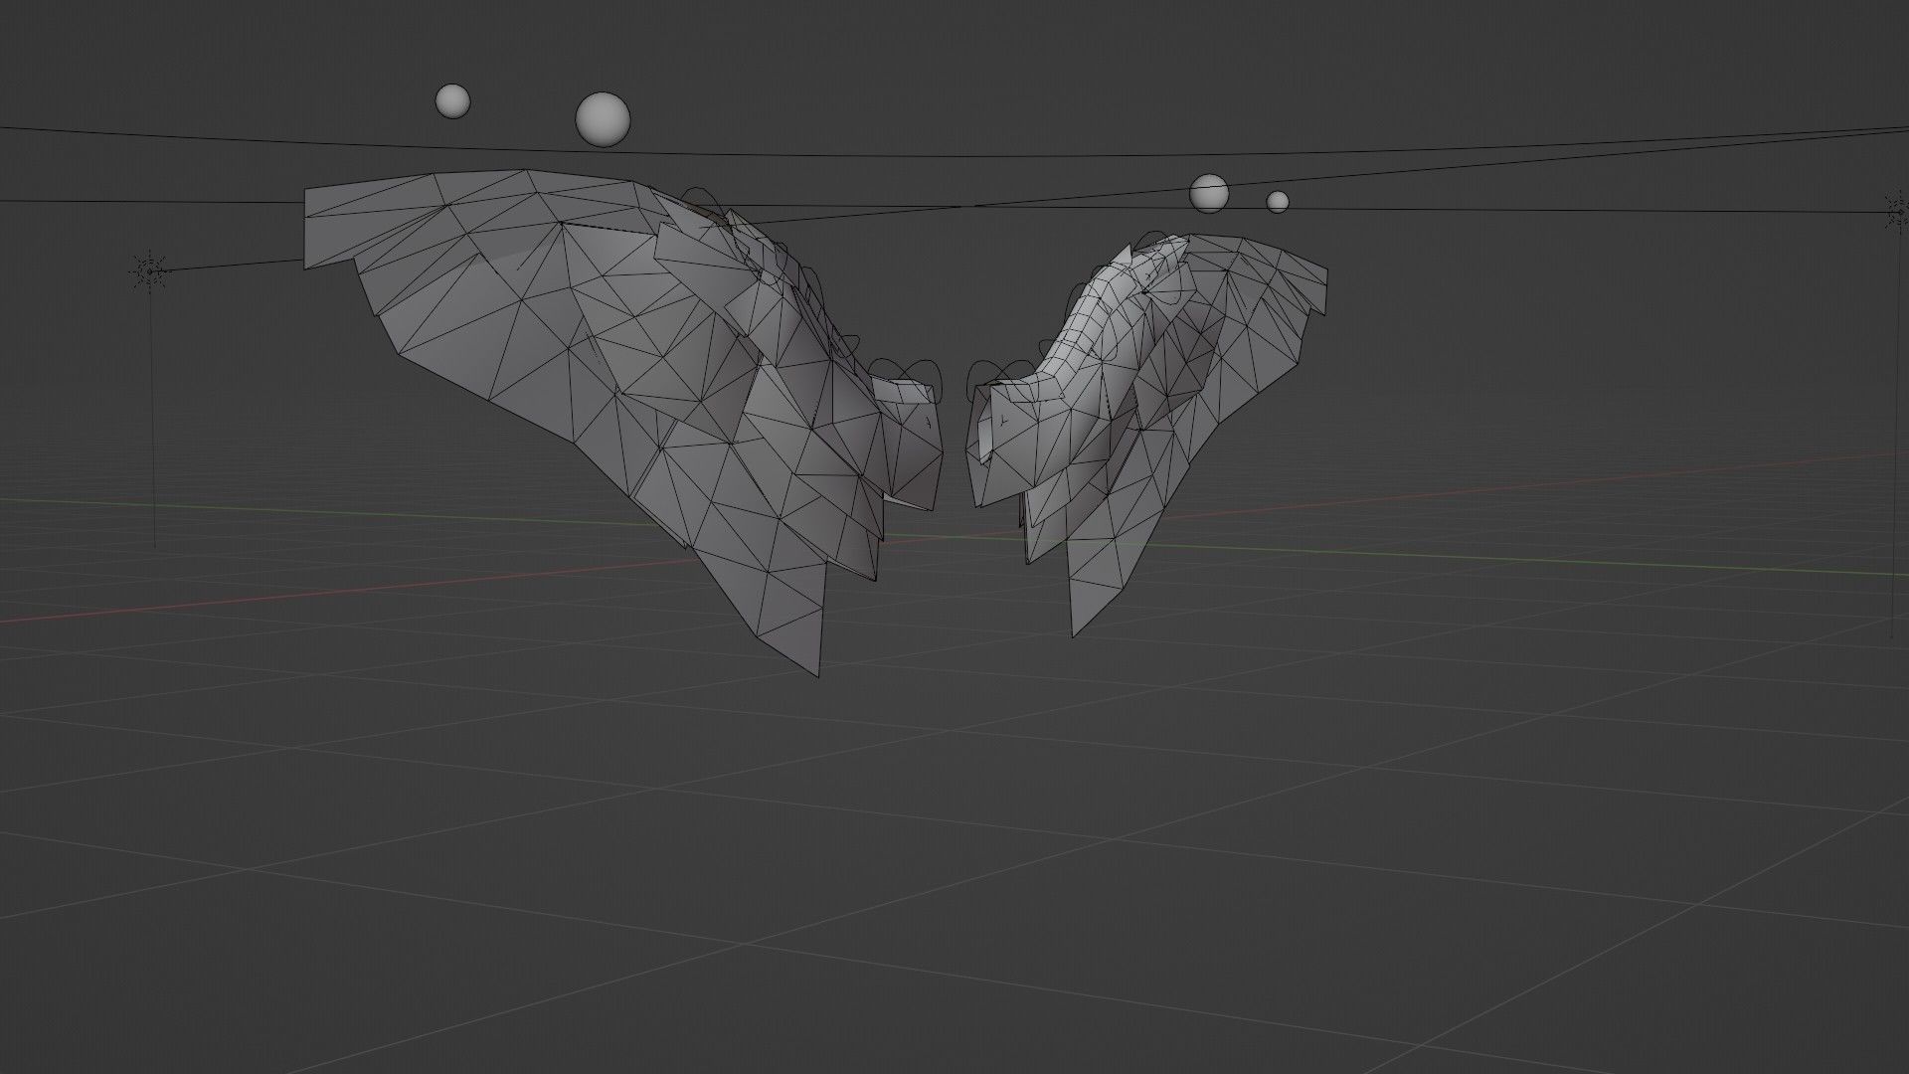Select the sphere on the right side
This screenshot has height=1074, width=1909.
(x=1211, y=194)
